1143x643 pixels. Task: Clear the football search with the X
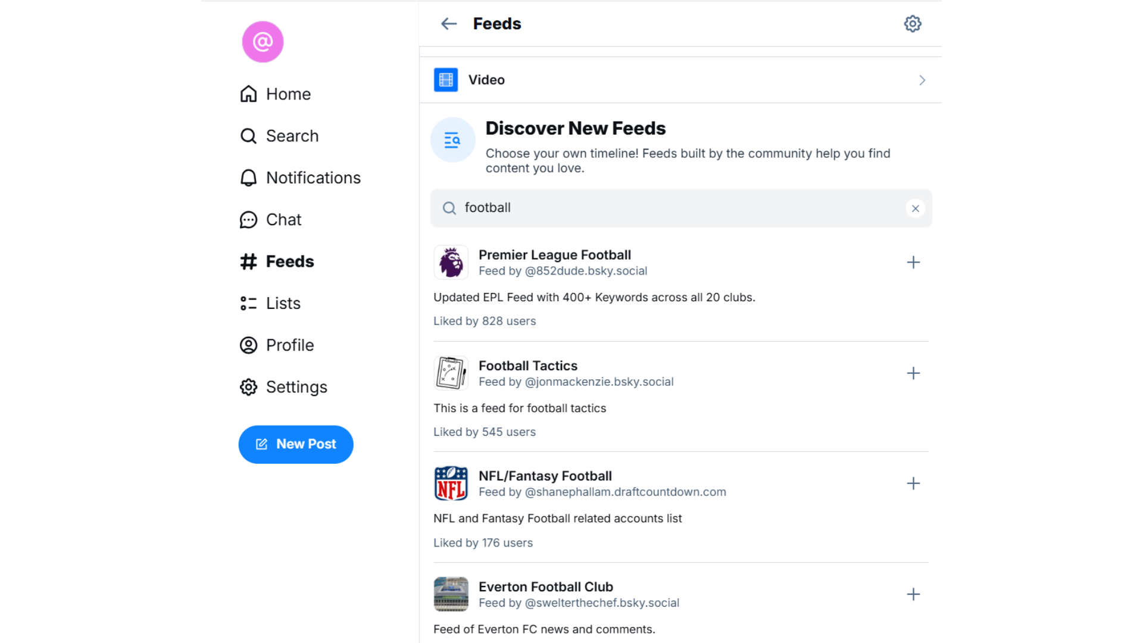[x=915, y=208]
